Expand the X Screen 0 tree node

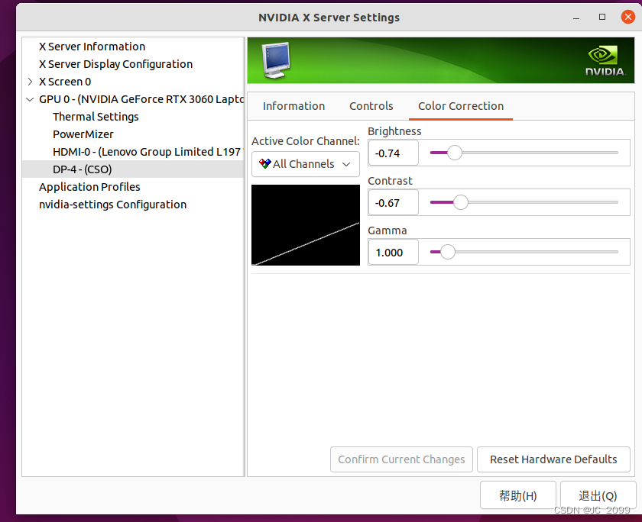(x=30, y=82)
